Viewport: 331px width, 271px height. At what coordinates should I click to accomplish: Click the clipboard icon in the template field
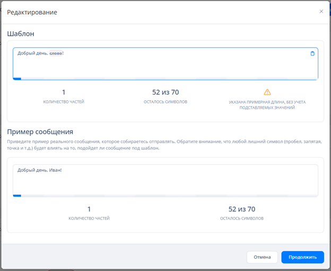[312, 54]
